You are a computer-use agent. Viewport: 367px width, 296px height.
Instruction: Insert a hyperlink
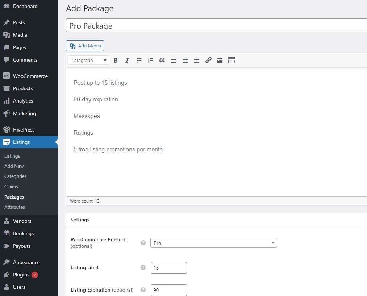click(208, 60)
